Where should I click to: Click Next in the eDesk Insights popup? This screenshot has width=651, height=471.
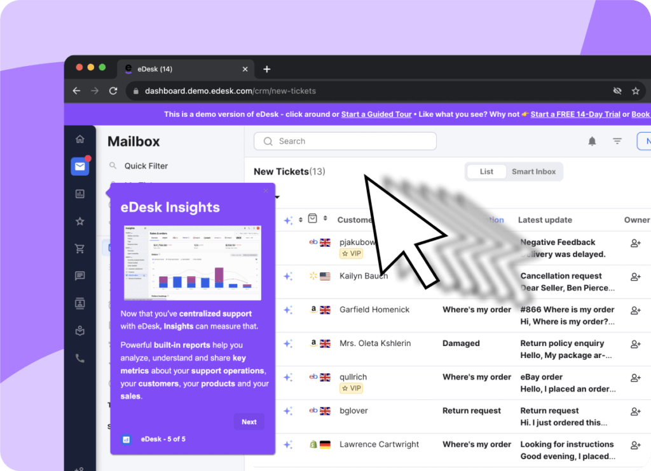(249, 421)
